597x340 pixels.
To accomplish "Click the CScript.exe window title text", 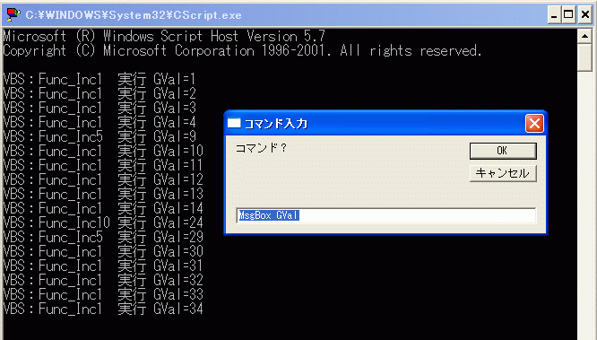I will pos(134,15).
